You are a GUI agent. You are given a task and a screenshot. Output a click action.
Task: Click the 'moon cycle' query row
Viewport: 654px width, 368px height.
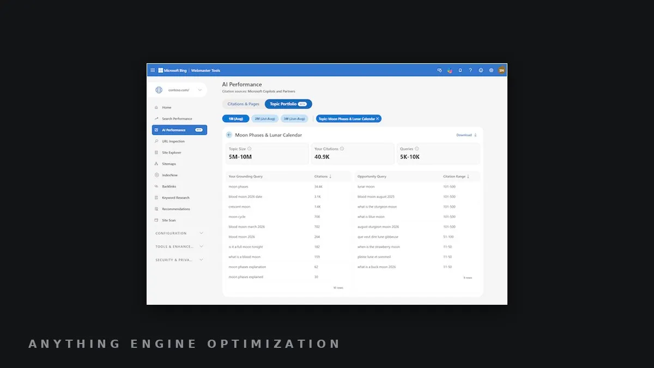[x=237, y=217]
